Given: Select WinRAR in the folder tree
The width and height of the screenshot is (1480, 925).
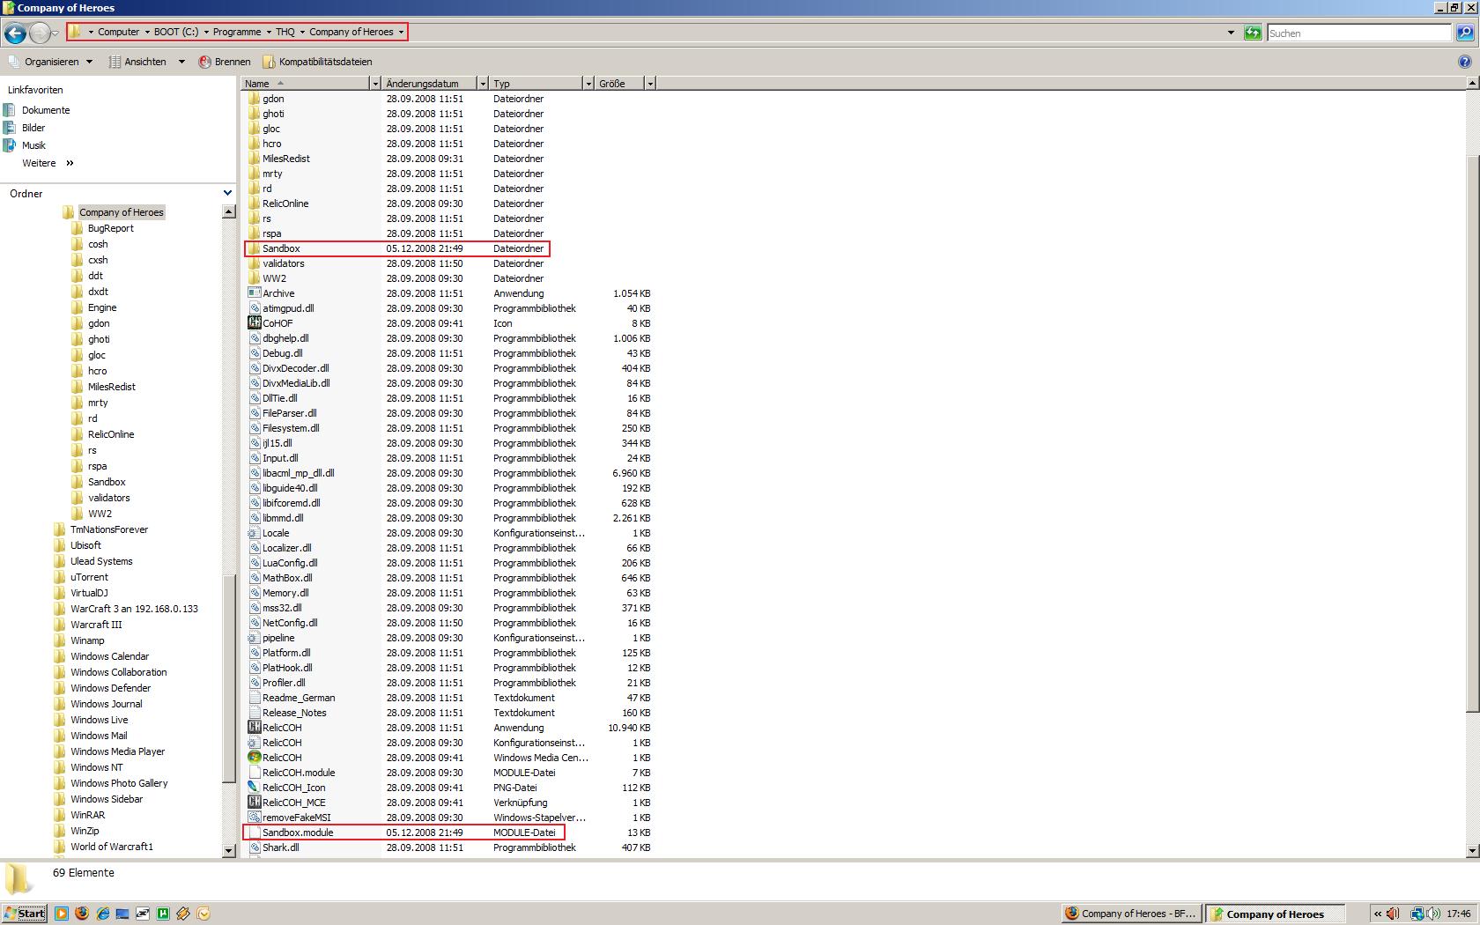Looking at the screenshot, I should 87,815.
